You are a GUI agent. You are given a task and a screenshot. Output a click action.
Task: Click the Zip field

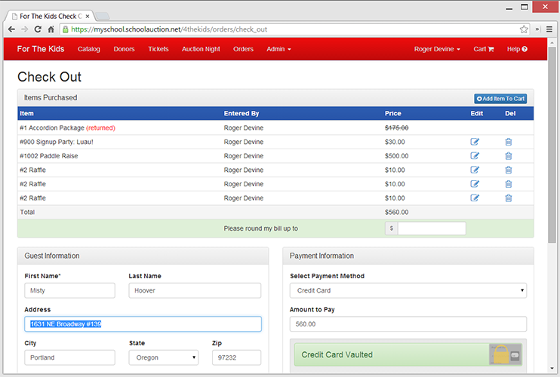coord(236,357)
